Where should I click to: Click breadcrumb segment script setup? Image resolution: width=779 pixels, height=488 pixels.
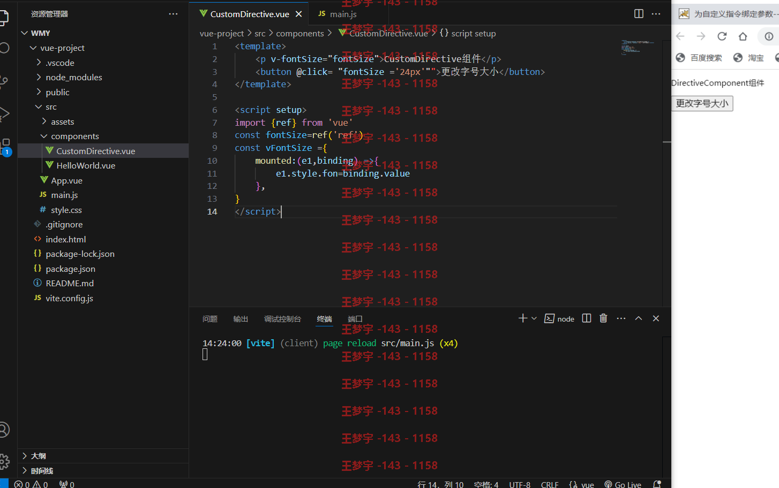(468, 33)
